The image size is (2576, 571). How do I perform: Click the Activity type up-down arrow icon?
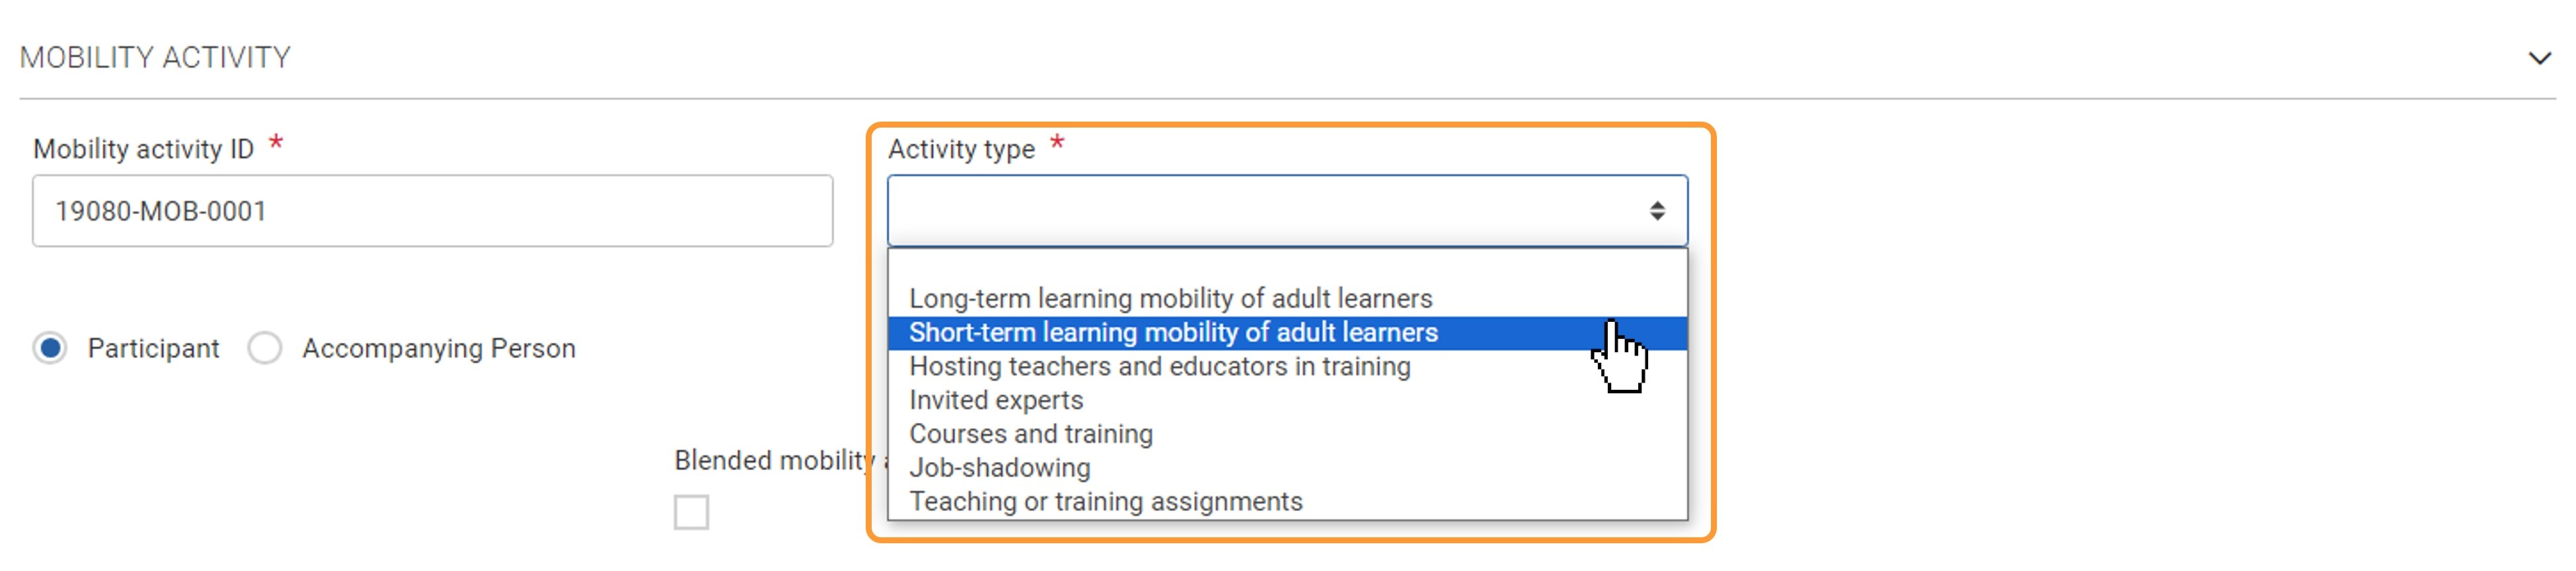(1656, 211)
